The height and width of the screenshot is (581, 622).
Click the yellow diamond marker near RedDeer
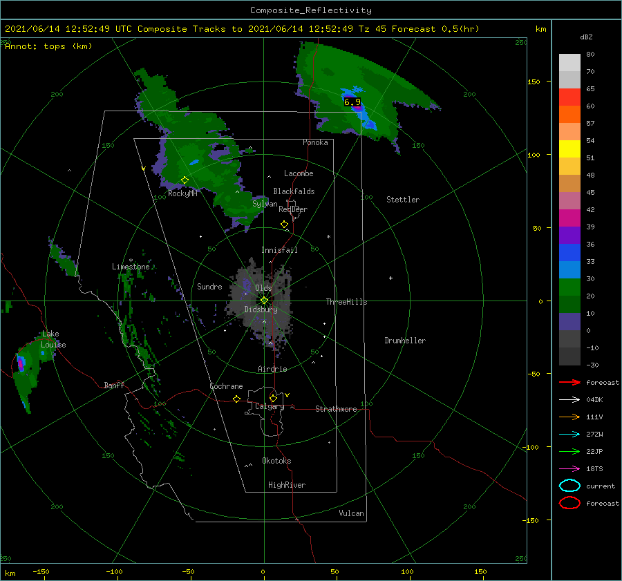[x=284, y=225]
